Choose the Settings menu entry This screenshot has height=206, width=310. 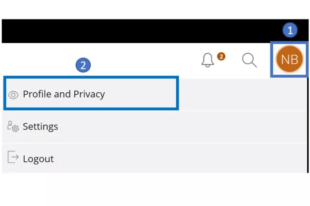click(40, 127)
